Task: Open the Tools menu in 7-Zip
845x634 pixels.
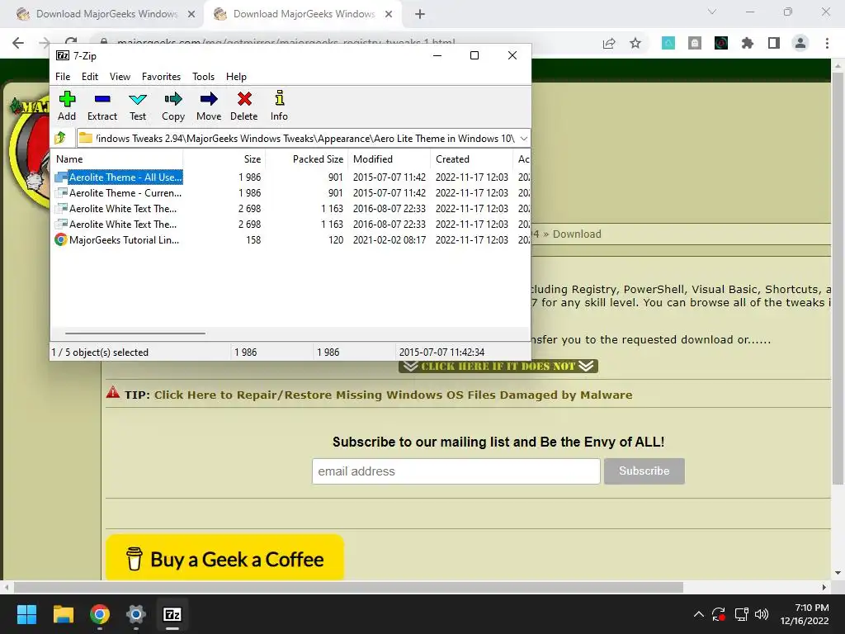Action: coord(203,77)
